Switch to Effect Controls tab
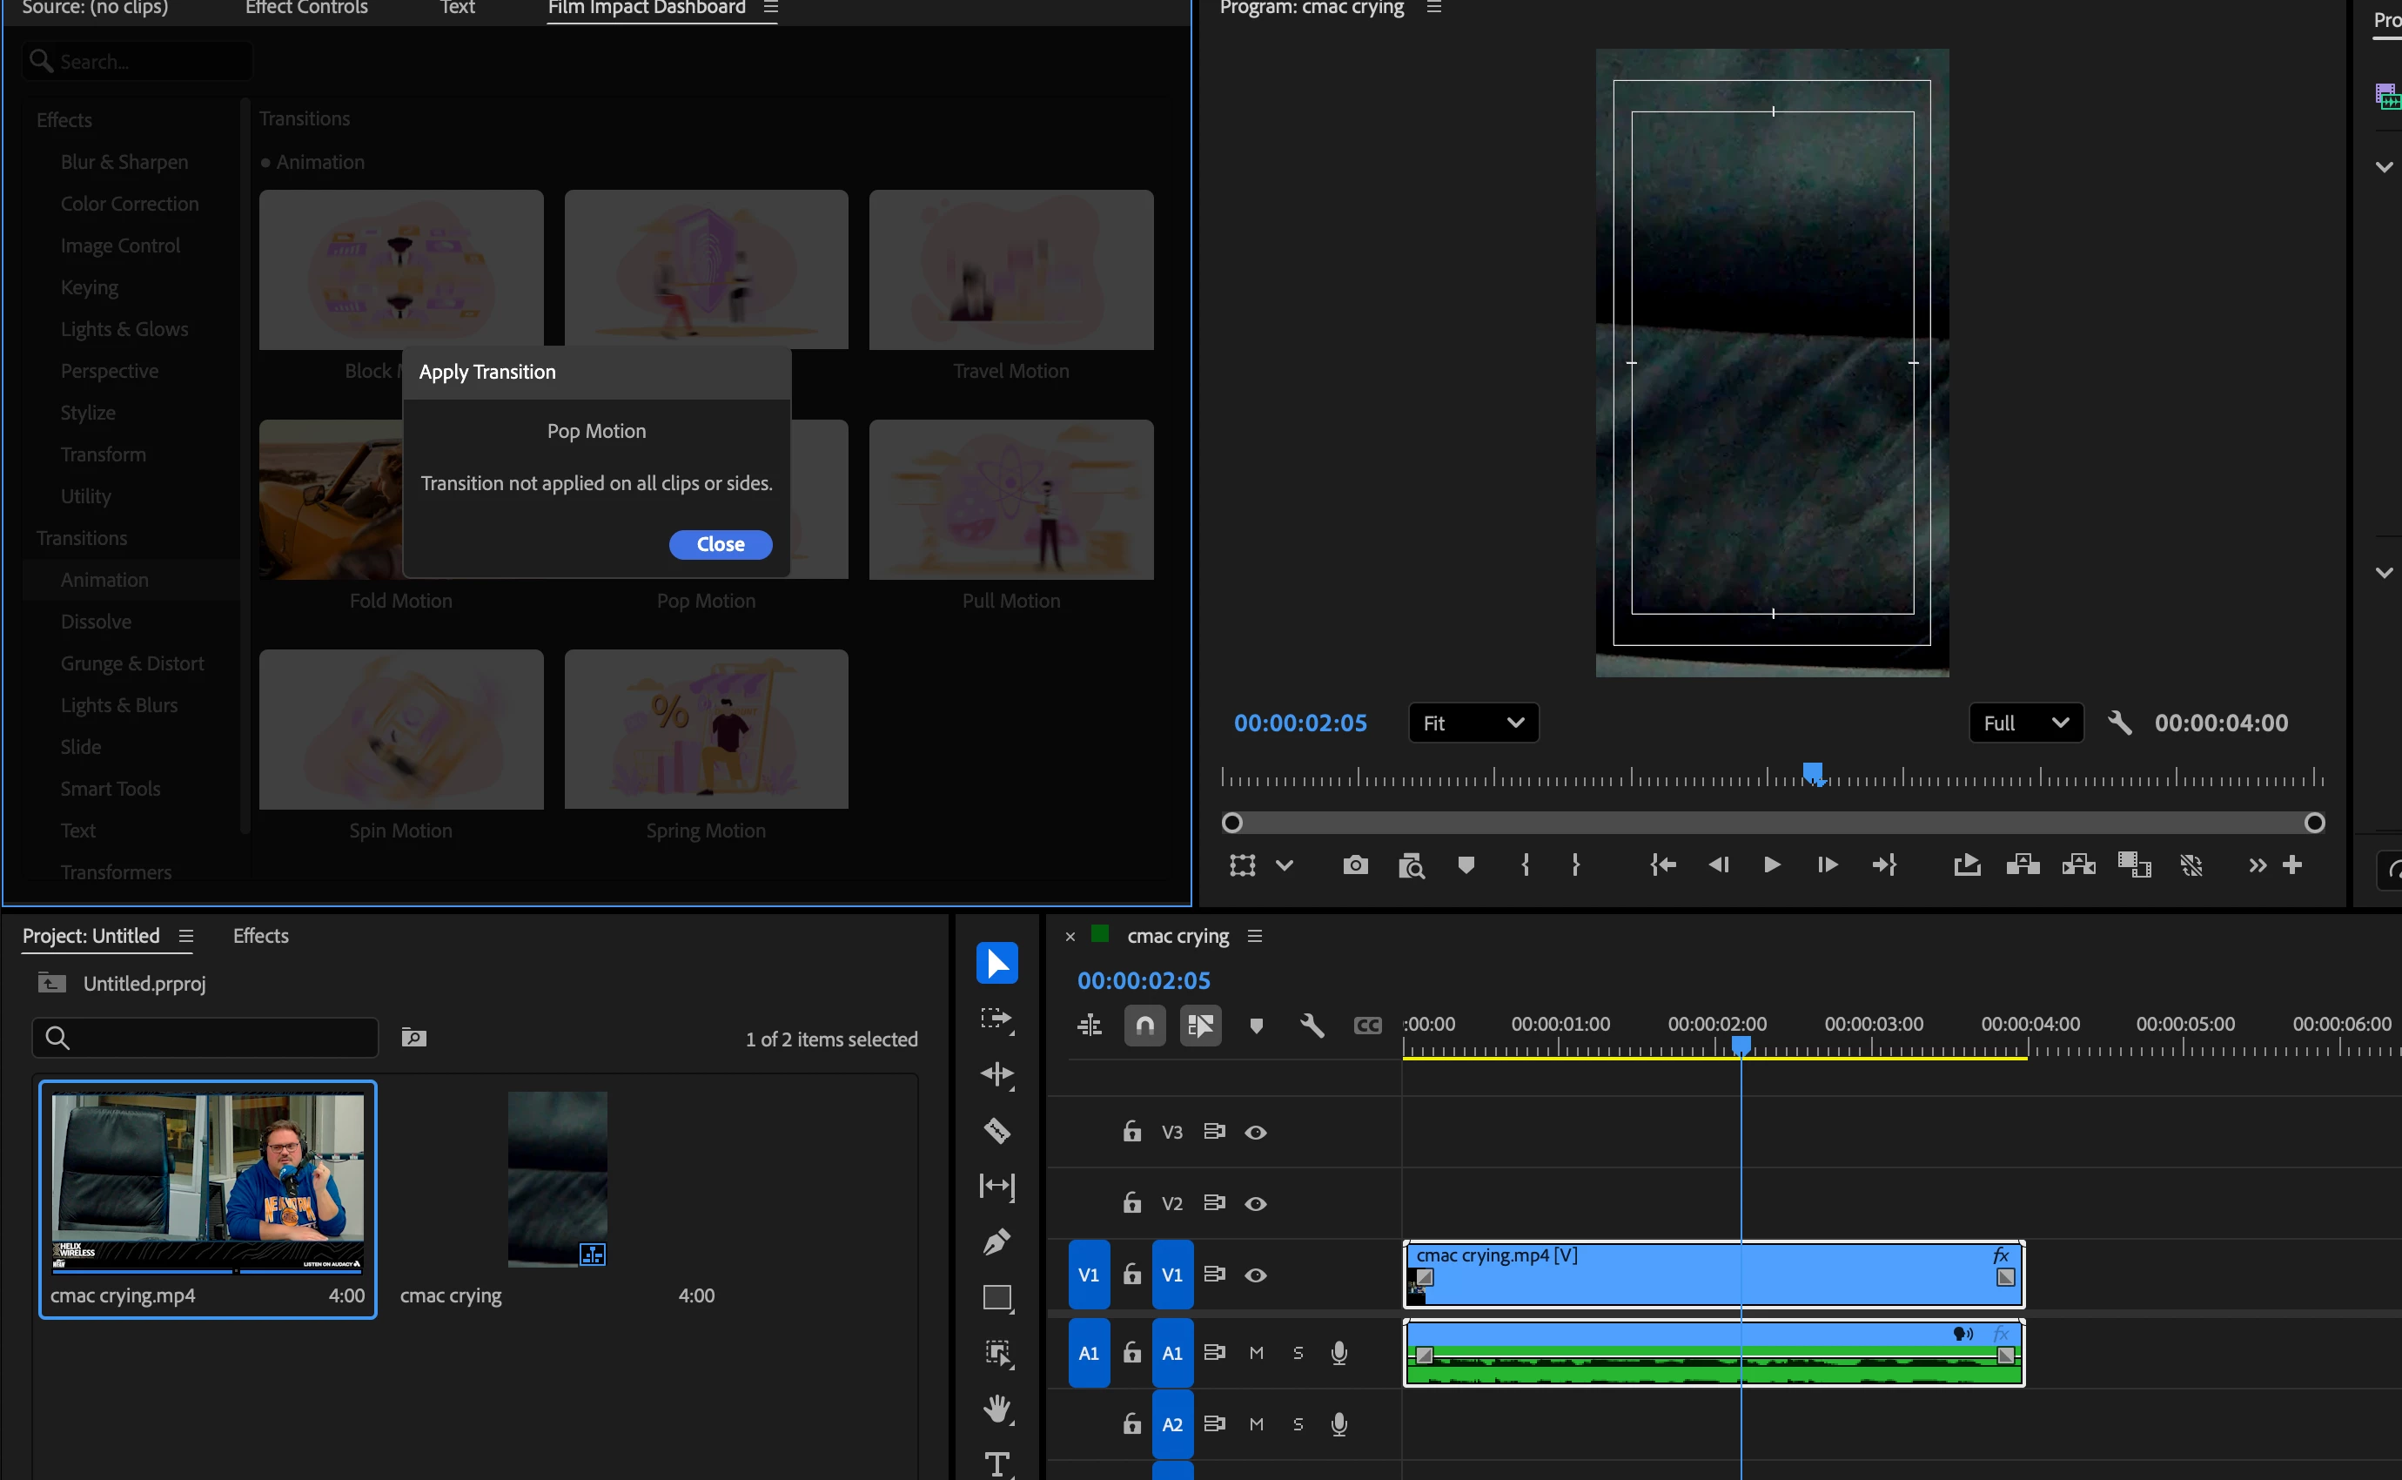The height and width of the screenshot is (1480, 2402). [306, 8]
